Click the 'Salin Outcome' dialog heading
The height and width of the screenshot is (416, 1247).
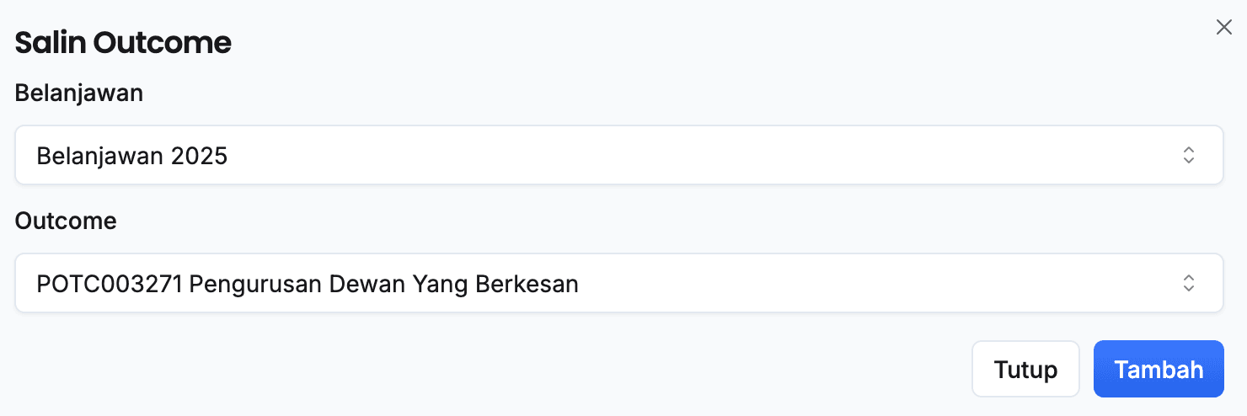click(123, 42)
